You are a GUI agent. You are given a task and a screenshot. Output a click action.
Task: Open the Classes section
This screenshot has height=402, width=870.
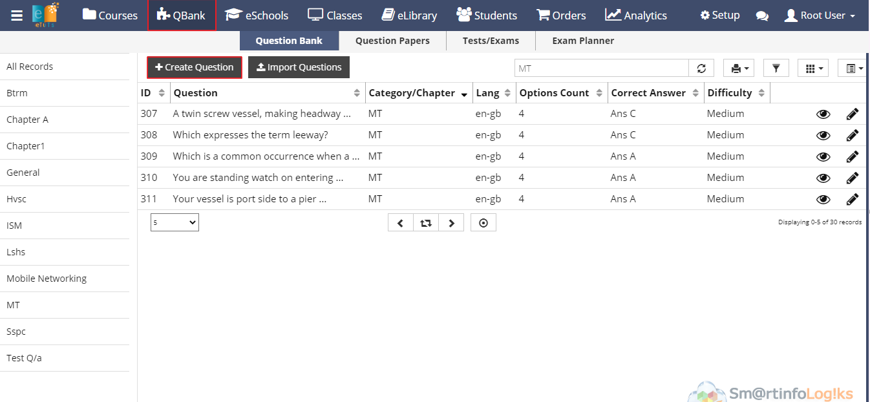(x=335, y=16)
